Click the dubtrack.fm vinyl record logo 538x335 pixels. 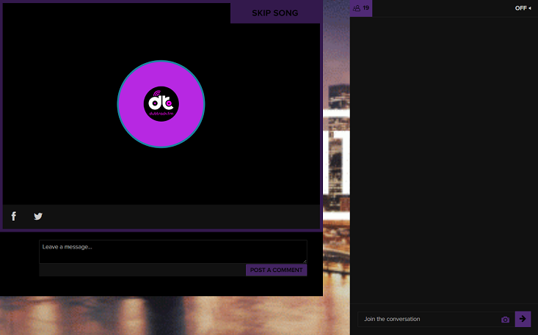coord(161,104)
